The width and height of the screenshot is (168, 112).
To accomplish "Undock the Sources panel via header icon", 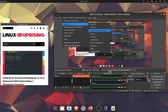I will [x=89, y=74].
